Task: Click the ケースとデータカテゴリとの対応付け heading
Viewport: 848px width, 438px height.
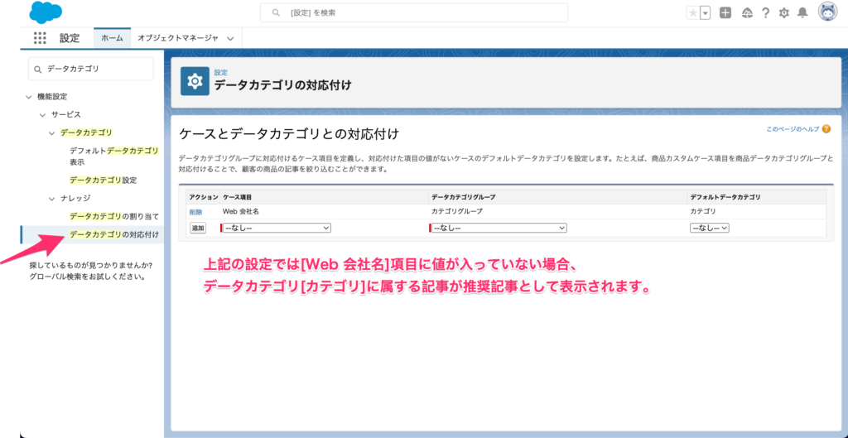Action: click(x=288, y=135)
